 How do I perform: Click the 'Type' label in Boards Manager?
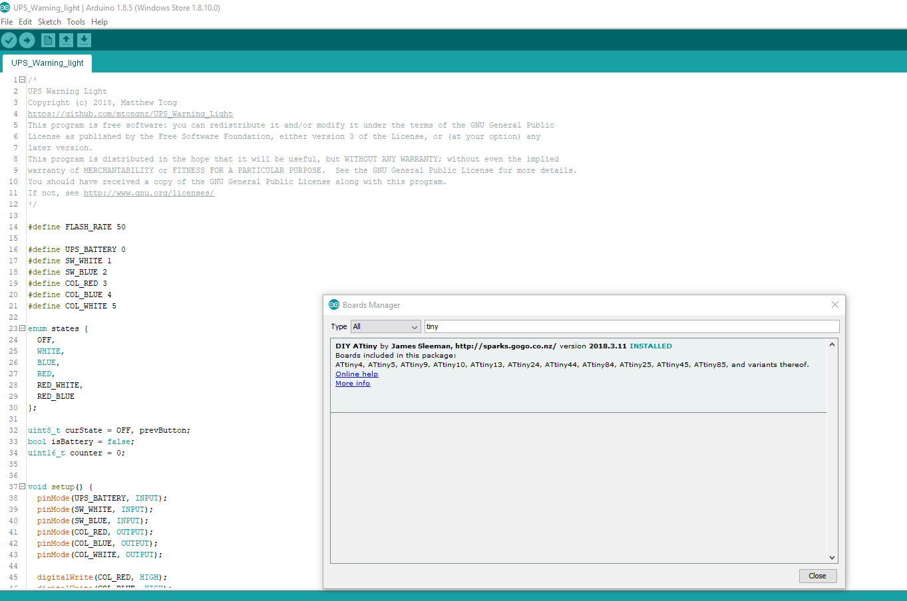tap(339, 326)
